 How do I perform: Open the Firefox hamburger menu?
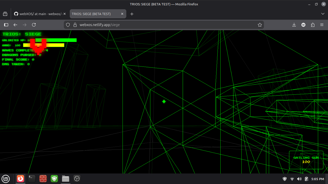(322, 25)
